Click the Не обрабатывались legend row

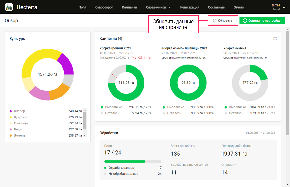(133, 174)
